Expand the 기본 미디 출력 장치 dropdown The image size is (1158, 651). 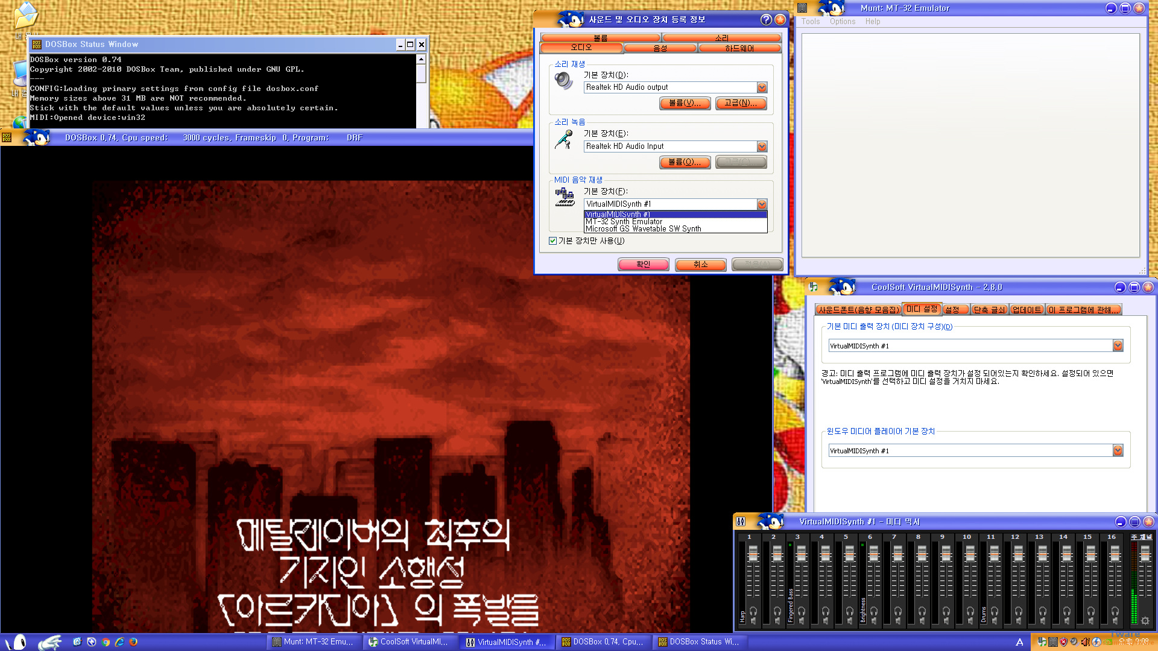pos(1118,345)
